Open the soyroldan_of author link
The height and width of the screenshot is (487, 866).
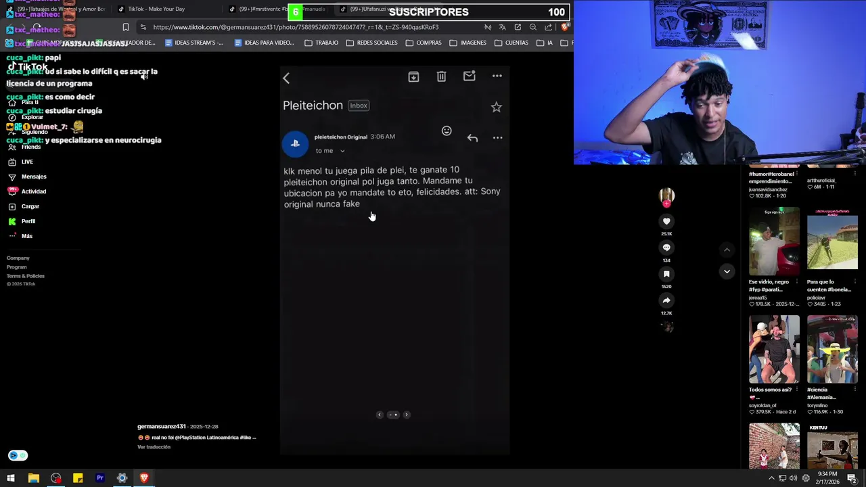coord(762,405)
